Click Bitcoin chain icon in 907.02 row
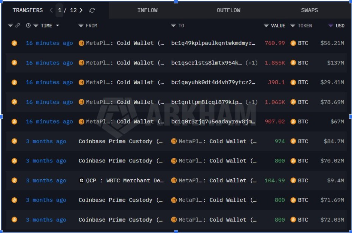The height and width of the screenshot is (233, 352). click(14, 122)
